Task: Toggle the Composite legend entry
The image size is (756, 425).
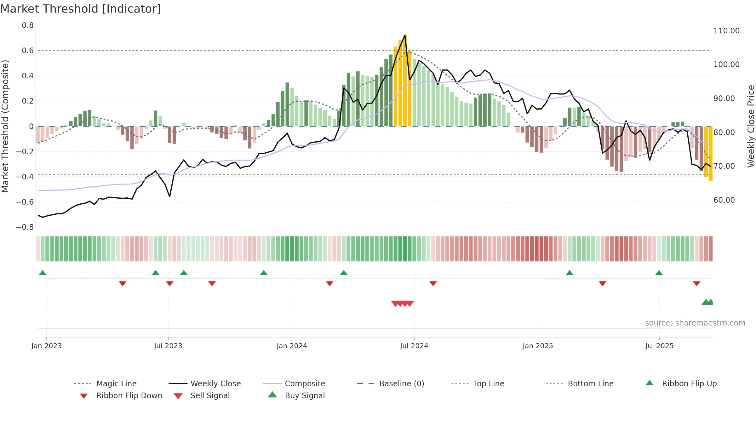Action: (294, 383)
